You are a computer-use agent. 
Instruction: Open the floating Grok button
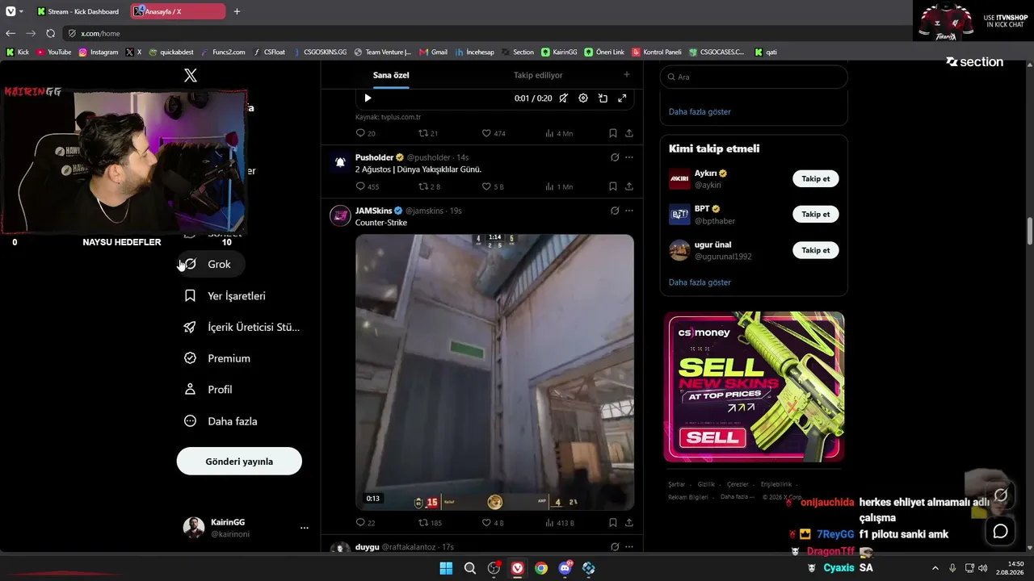point(1001,495)
